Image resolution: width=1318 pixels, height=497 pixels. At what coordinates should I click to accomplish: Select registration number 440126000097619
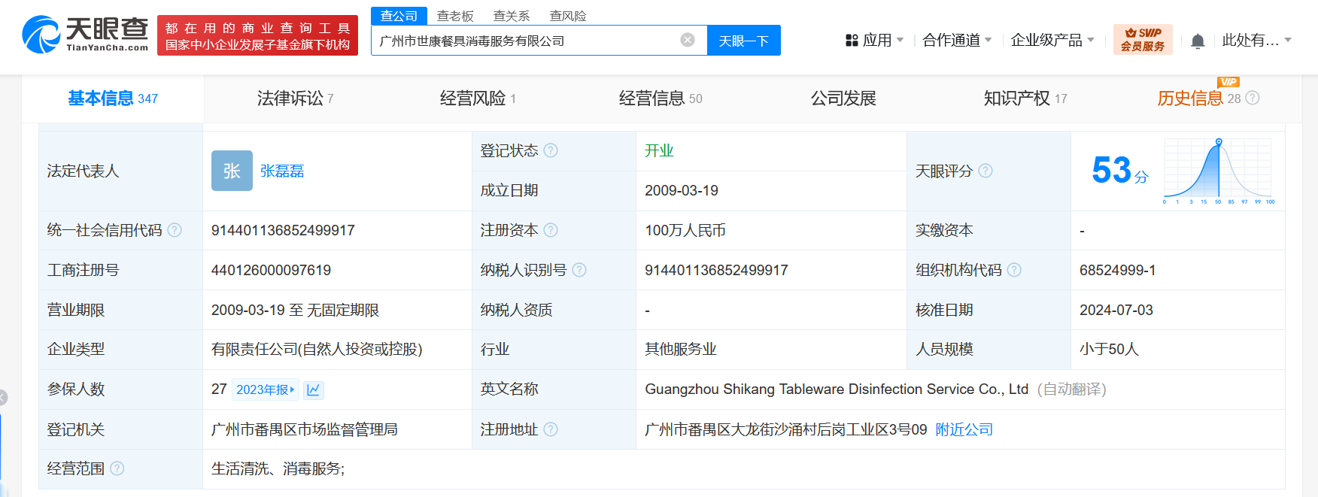coord(271,270)
